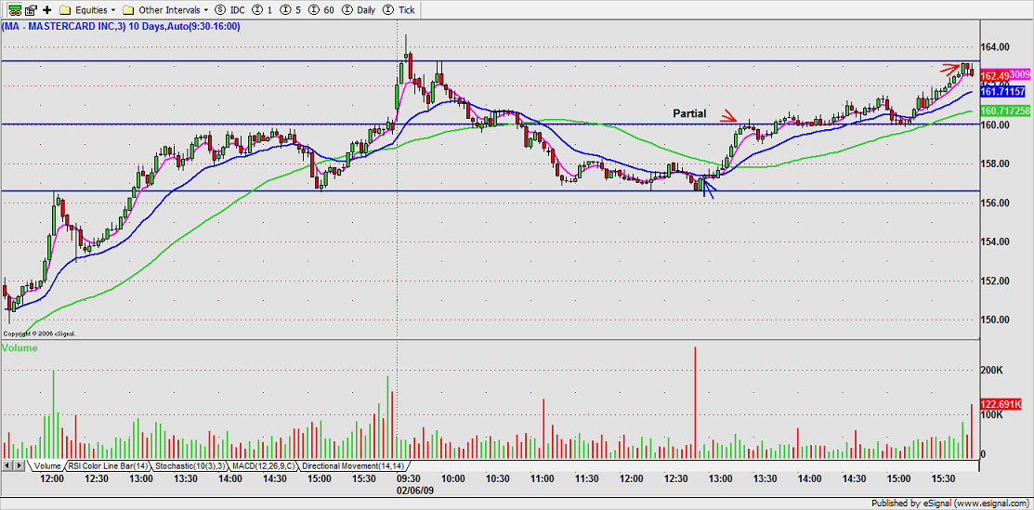Click the 150.00 price axis label

995,320
